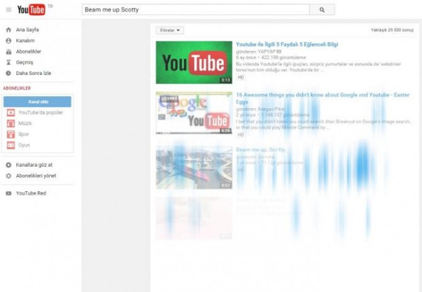Click the Keegan Pitre uploader link
422x292 pixels.
pos(271,109)
